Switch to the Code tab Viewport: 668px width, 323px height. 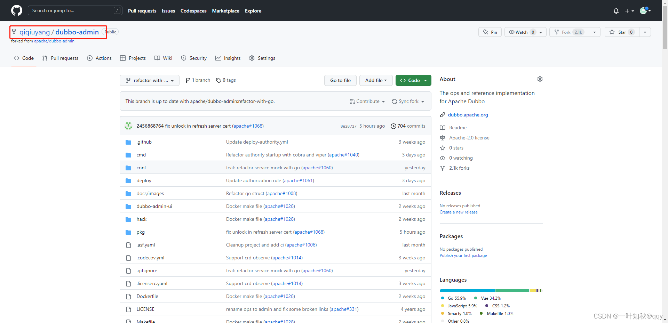coord(24,58)
